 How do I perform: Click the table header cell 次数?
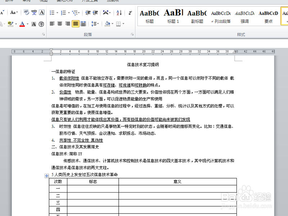pyautogui.click(x=58, y=182)
